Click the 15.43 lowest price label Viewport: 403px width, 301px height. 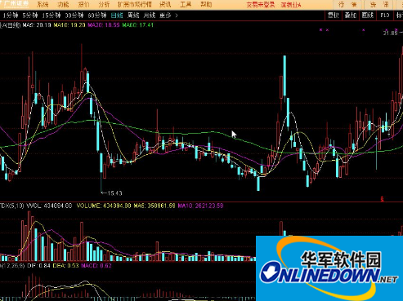pos(114,193)
